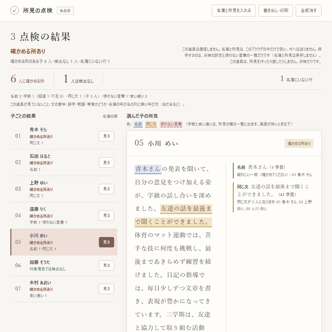Click the 同じ文 color legend chip
This screenshot has width=332, height=332.
[151, 124]
